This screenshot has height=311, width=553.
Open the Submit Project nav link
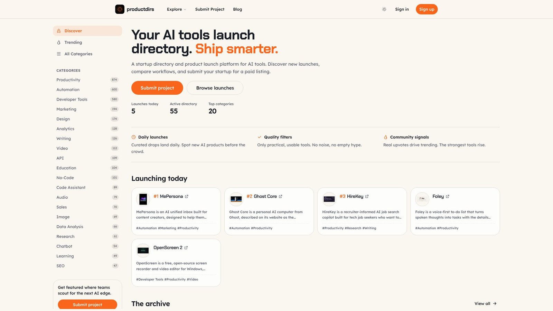pyautogui.click(x=210, y=9)
